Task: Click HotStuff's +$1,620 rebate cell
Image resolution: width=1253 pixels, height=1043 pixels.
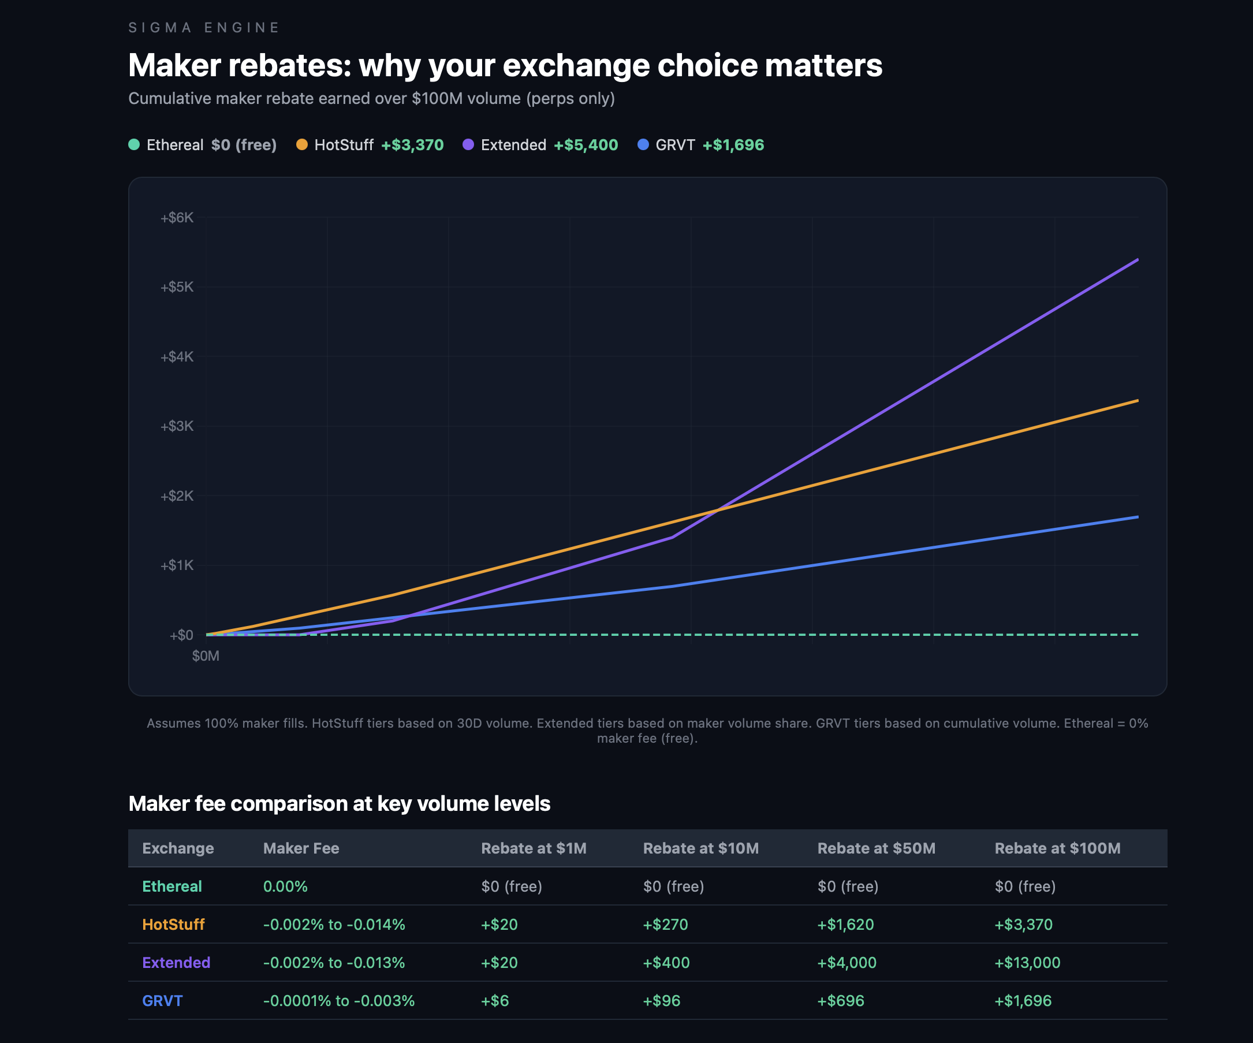Action: (845, 924)
